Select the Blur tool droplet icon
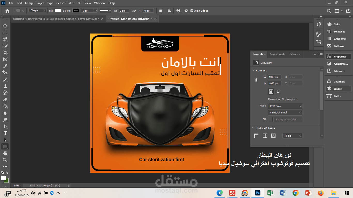Image resolution: width=353 pixels, height=198 pixels. pyautogui.click(x=5, y=113)
